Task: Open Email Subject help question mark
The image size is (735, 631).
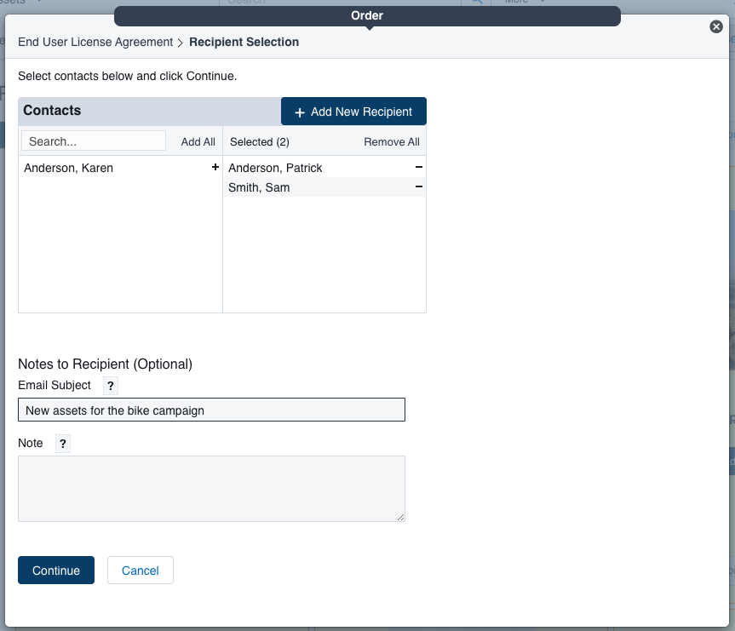Action: click(111, 386)
